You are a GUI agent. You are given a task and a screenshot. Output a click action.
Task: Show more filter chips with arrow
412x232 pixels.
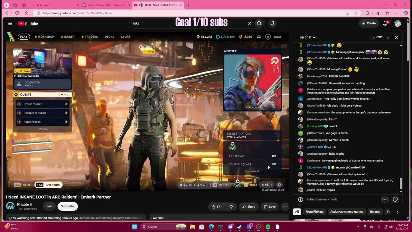pyautogui.click(x=398, y=212)
